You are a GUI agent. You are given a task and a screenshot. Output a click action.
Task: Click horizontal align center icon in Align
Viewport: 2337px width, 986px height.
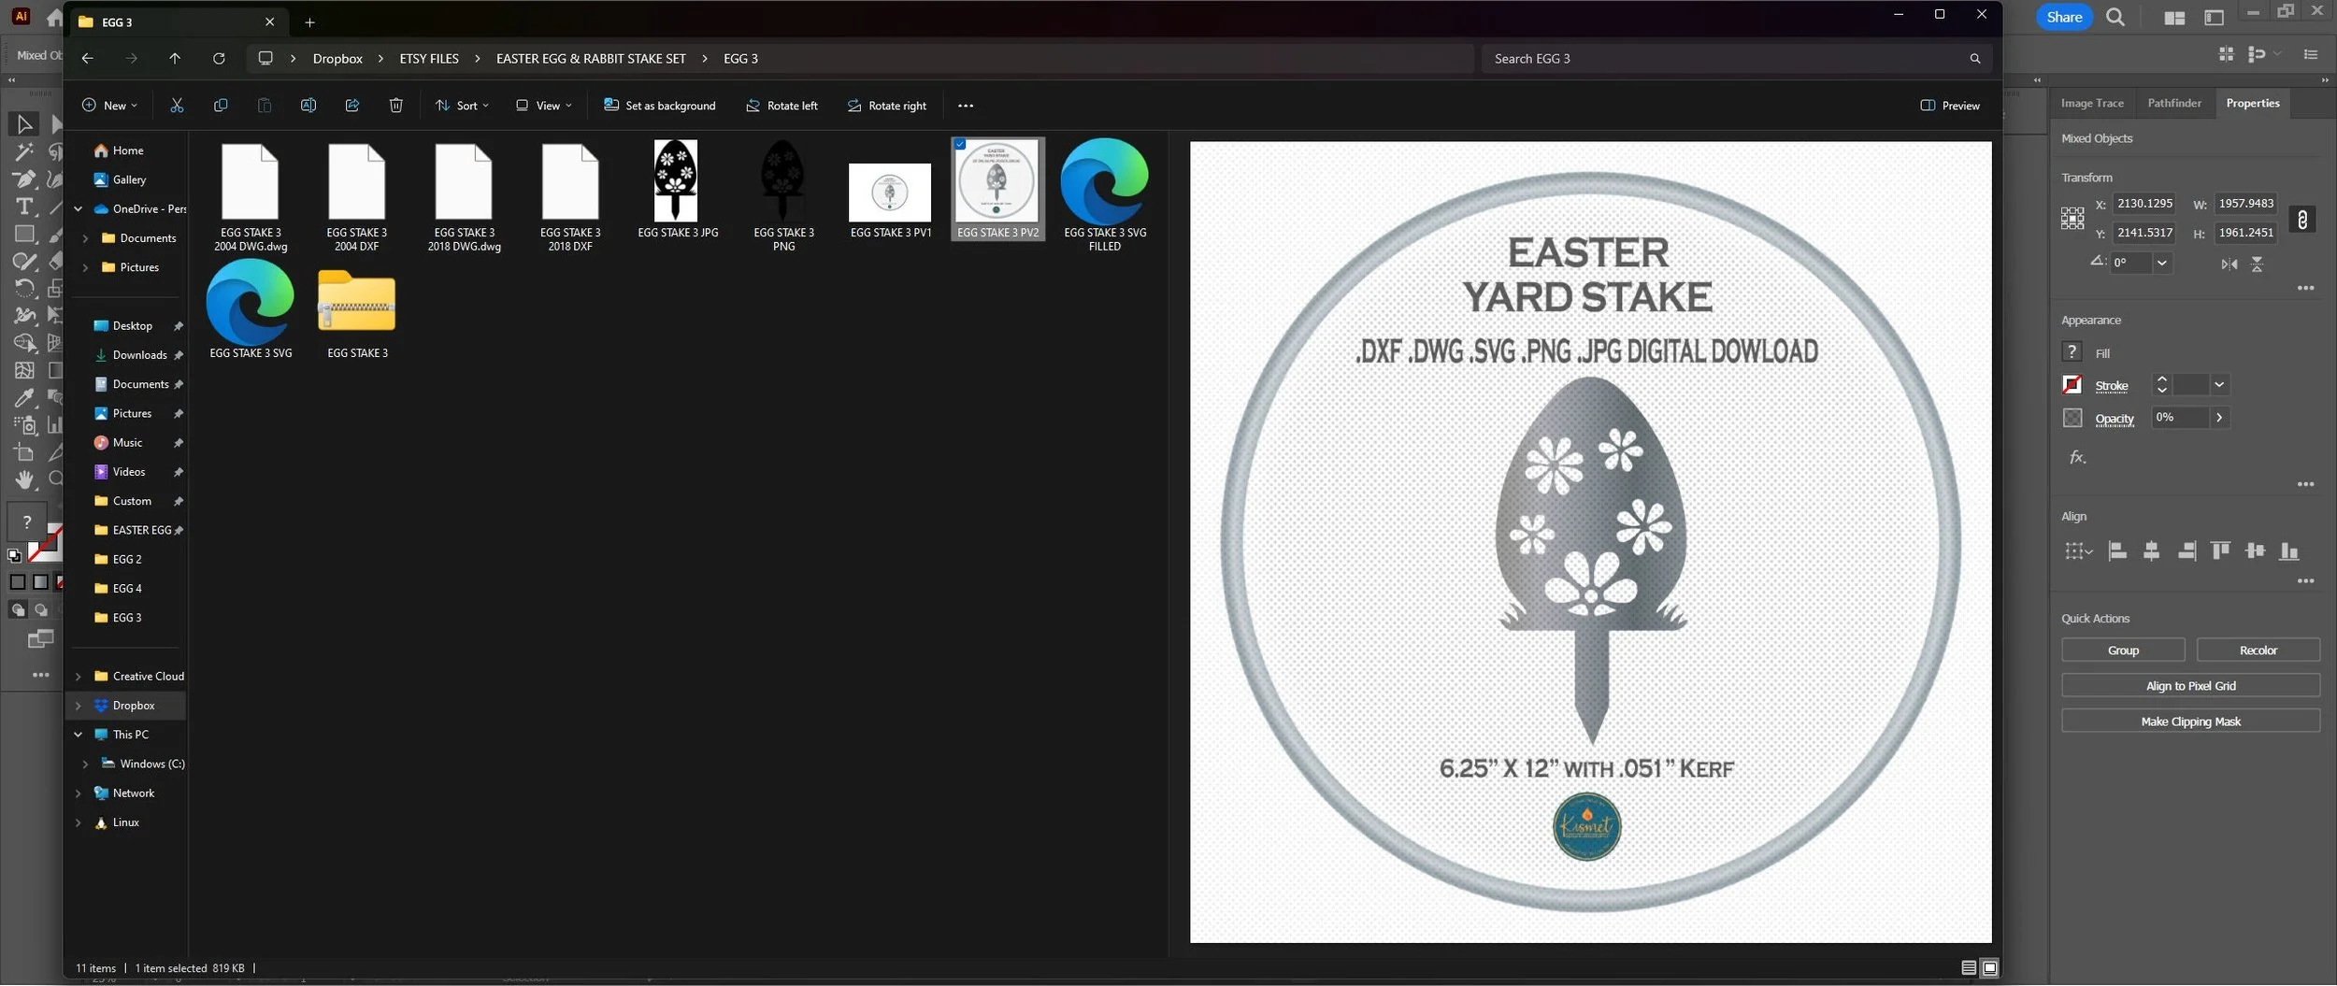coord(2151,551)
